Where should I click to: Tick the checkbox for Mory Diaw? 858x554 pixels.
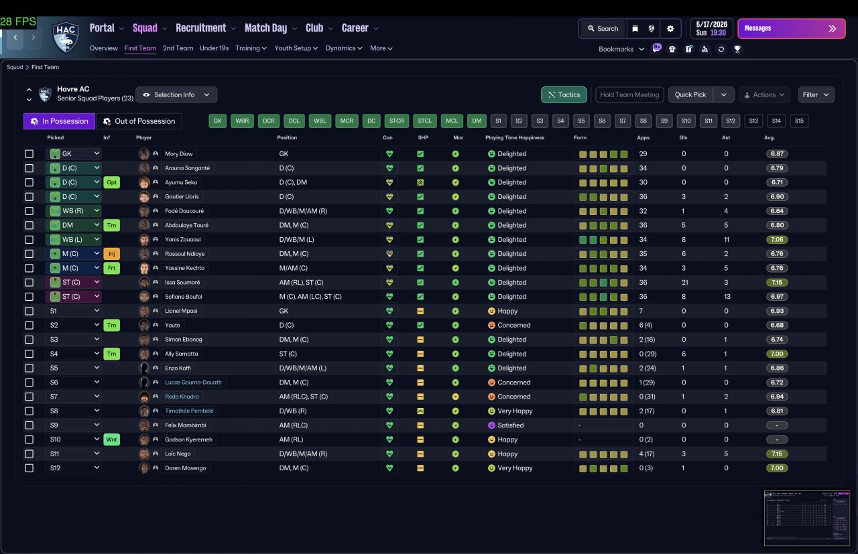[29, 154]
